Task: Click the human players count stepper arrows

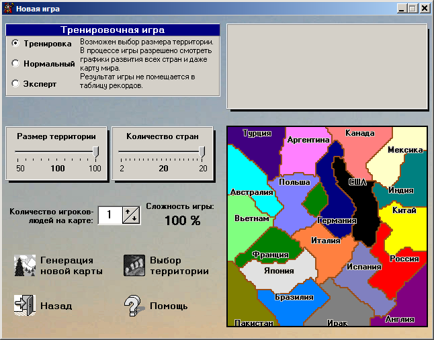Action: [131, 215]
